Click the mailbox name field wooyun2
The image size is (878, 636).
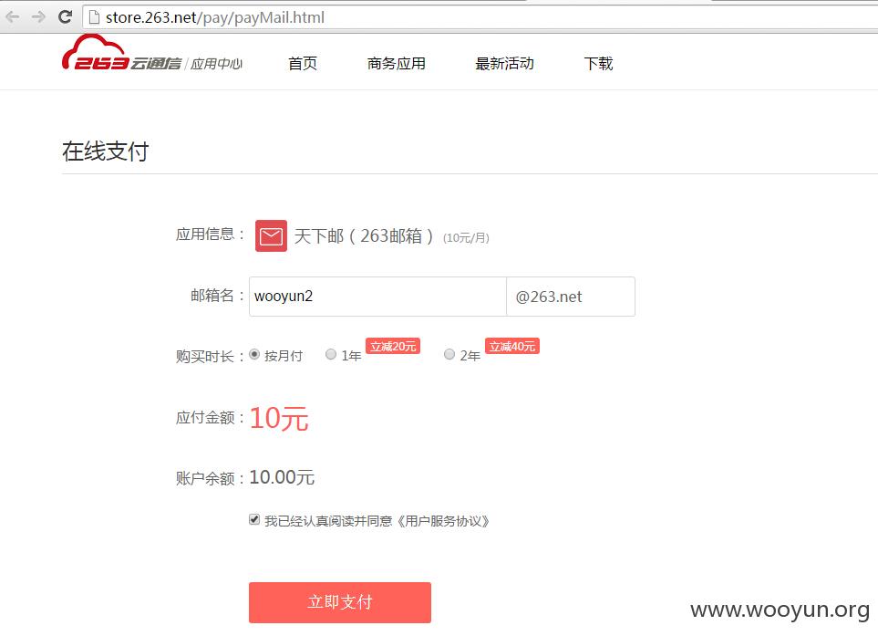coord(378,297)
